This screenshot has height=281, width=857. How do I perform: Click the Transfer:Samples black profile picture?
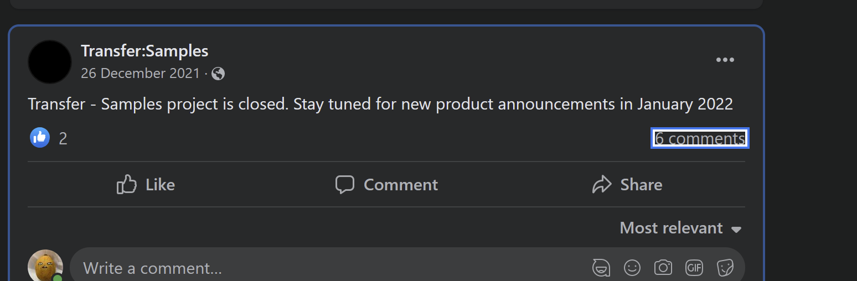(x=50, y=62)
